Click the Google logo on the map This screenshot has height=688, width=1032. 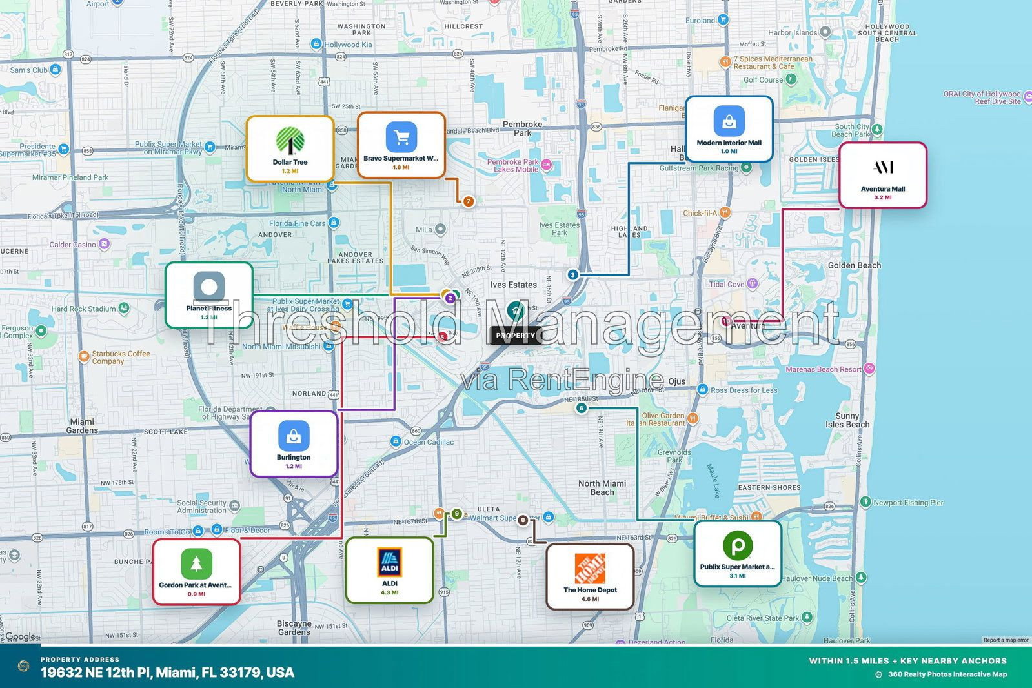pos(21,636)
